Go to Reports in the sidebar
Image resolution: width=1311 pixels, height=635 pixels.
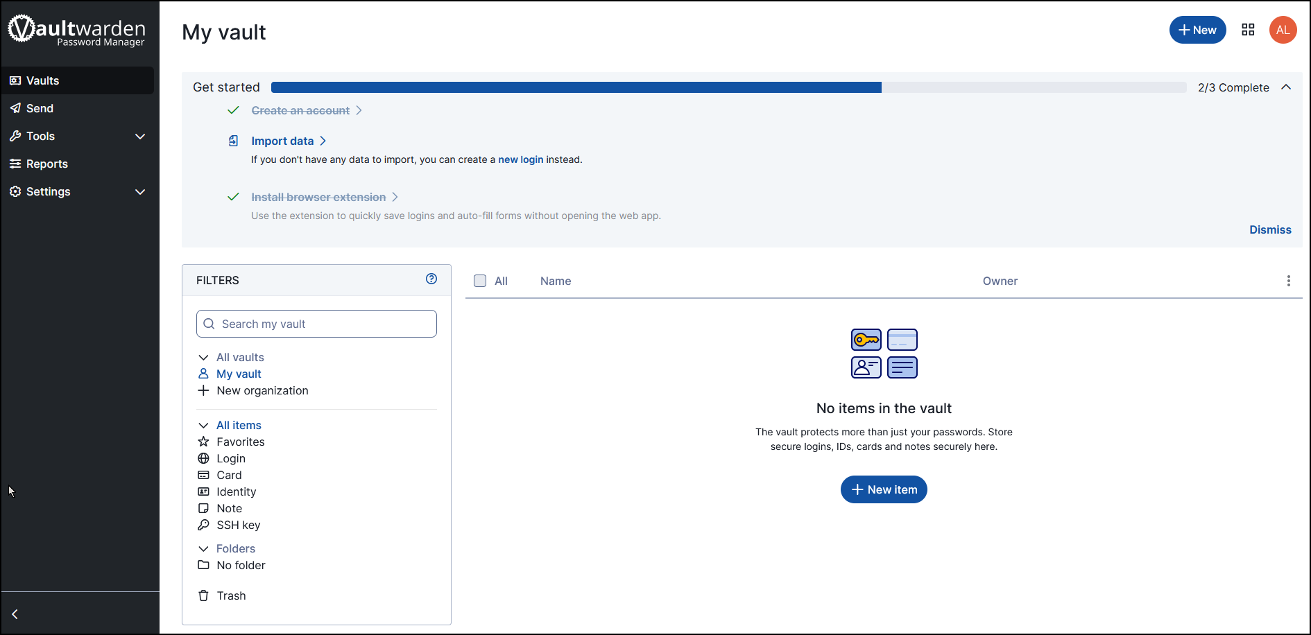[46, 164]
